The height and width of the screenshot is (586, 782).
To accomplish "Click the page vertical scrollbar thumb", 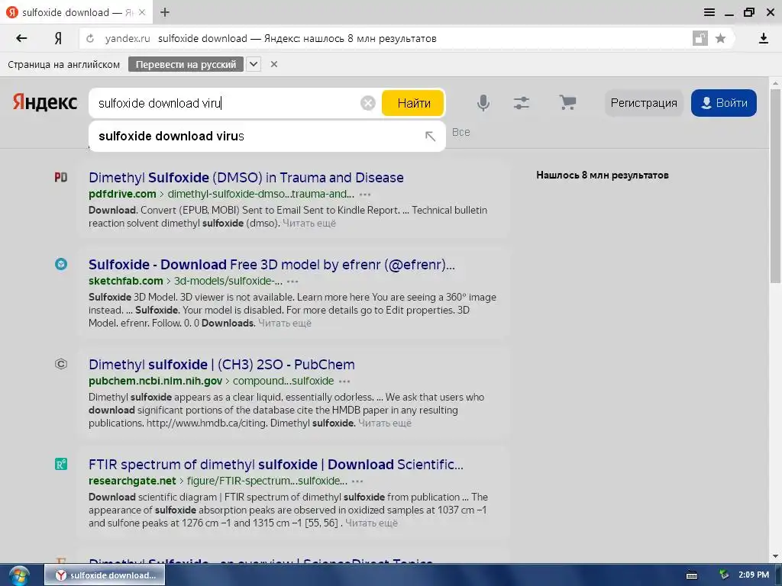I will (775, 187).
